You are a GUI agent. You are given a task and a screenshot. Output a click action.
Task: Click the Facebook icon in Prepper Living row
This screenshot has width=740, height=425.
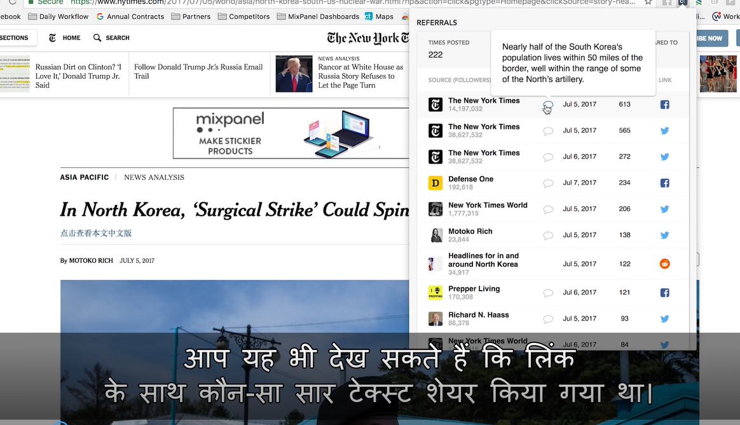(664, 293)
